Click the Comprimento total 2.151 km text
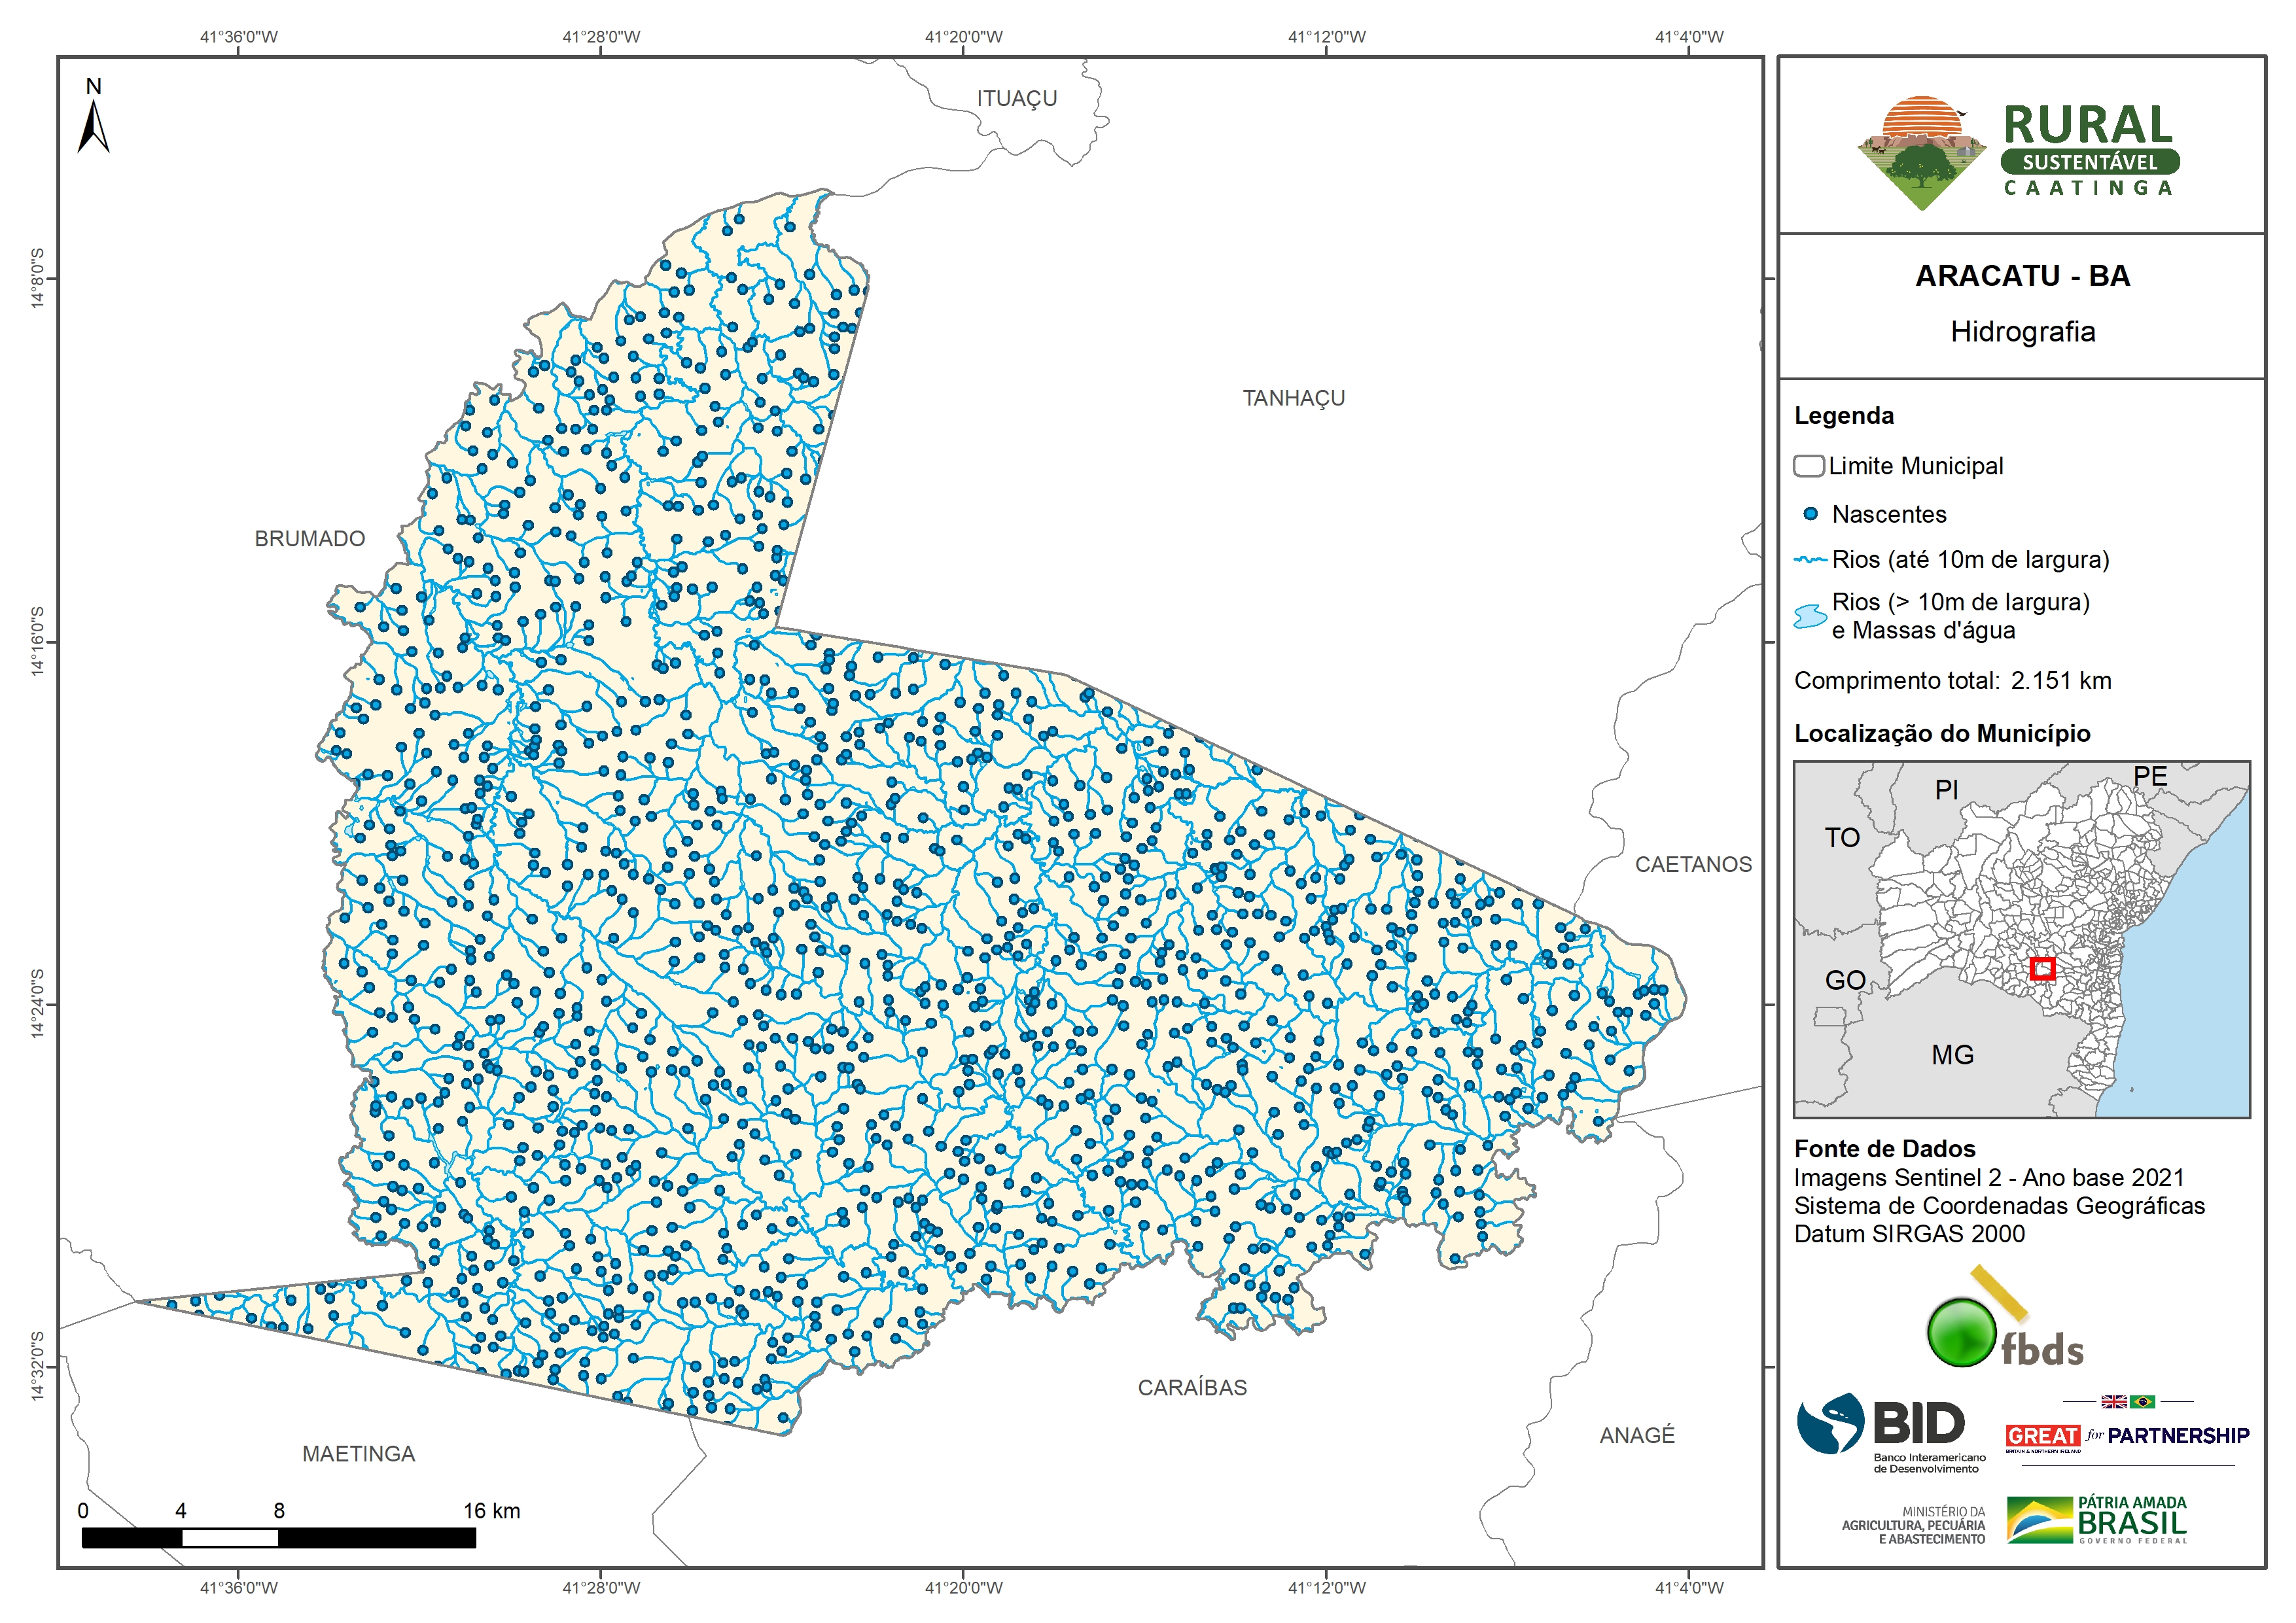Screen dimensions: 2296x1623 [x=1952, y=681]
